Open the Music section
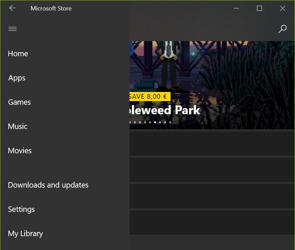Image resolution: width=295 pixels, height=250 pixels. [18, 126]
